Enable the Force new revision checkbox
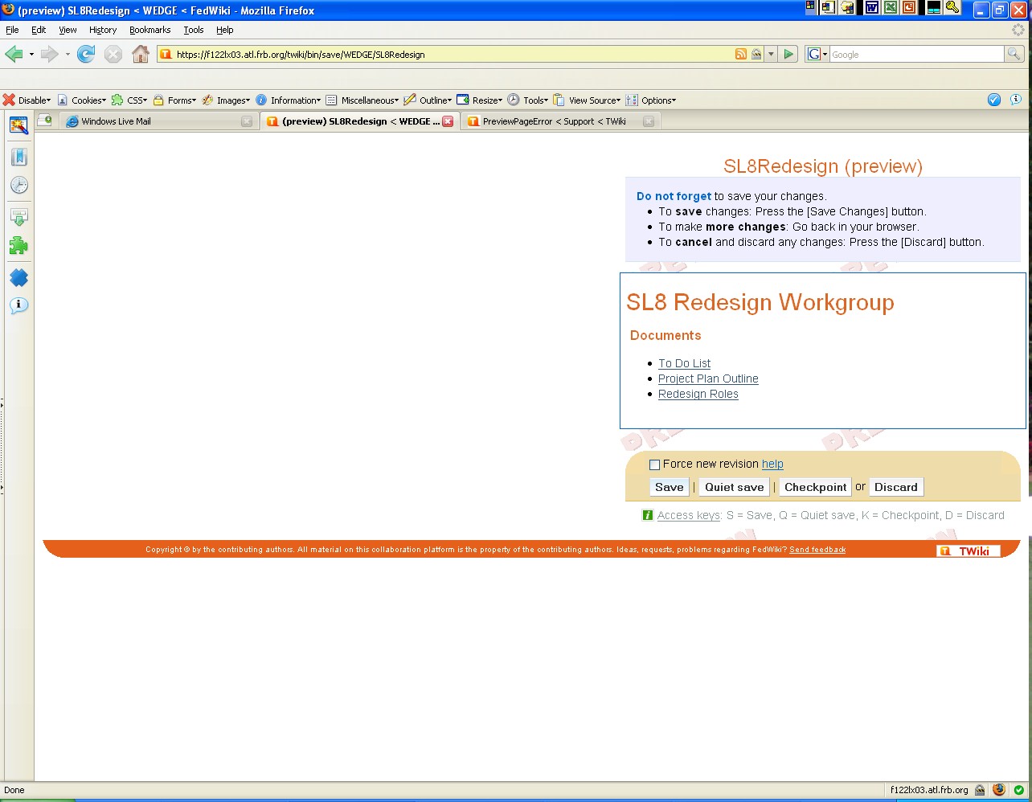 pyautogui.click(x=654, y=464)
